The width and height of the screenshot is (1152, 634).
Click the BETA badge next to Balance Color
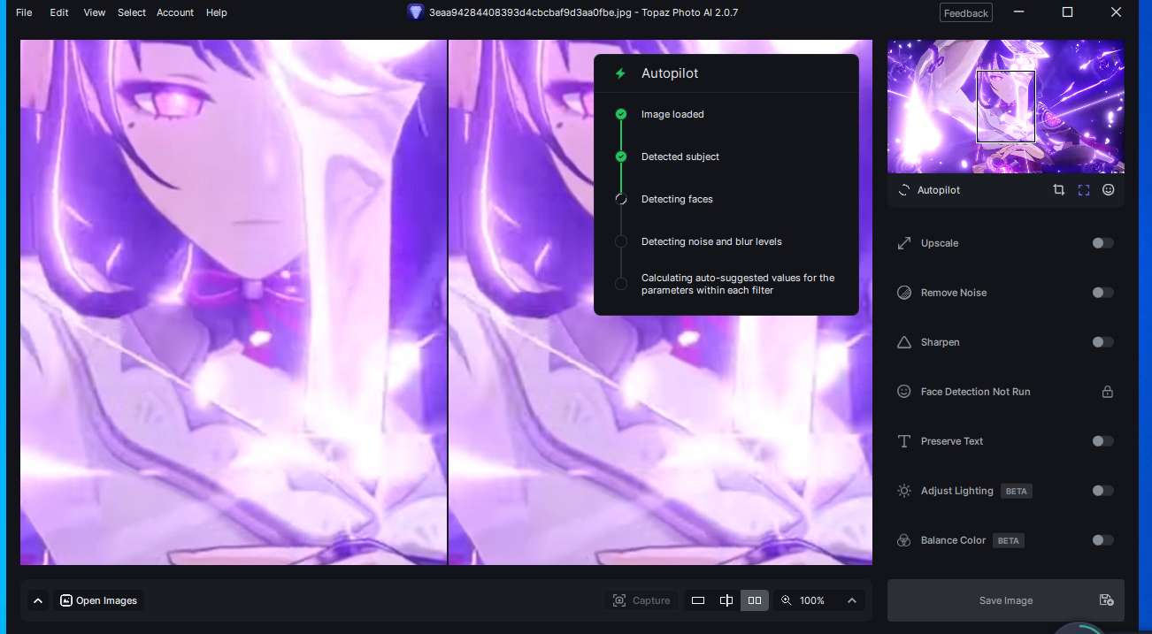tap(1009, 540)
